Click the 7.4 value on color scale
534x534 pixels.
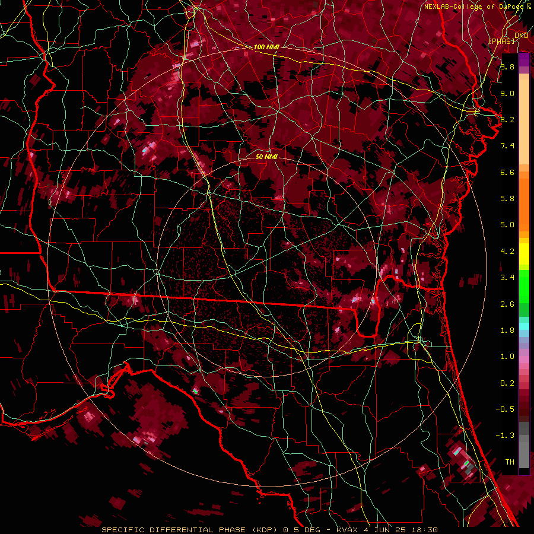click(507, 146)
